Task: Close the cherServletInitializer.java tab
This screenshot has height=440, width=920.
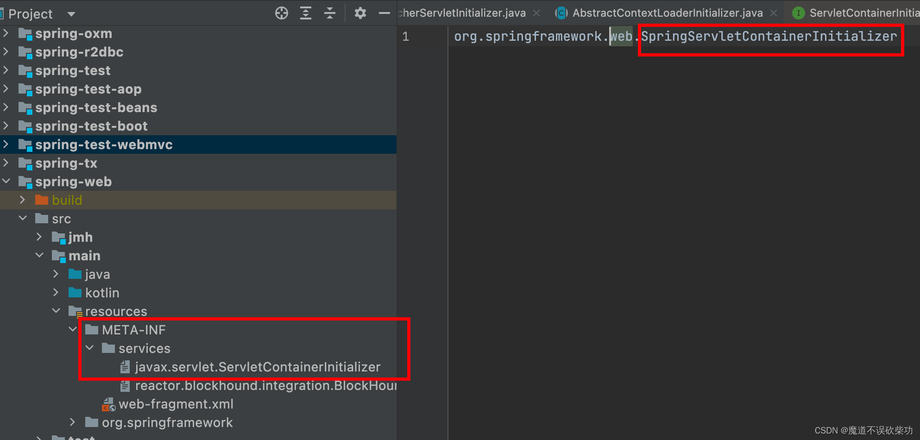Action: point(536,13)
